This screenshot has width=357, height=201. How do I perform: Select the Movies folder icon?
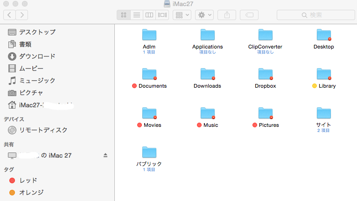tap(149, 113)
